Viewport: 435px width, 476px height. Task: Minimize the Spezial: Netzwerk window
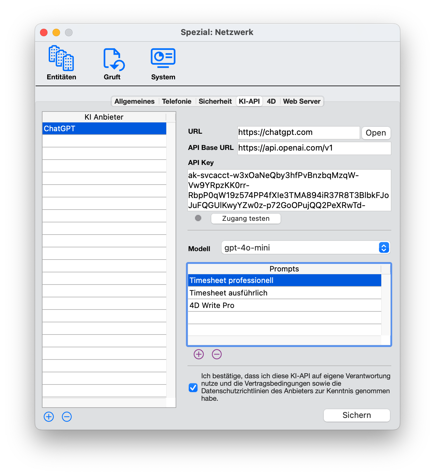click(x=56, y=32)
